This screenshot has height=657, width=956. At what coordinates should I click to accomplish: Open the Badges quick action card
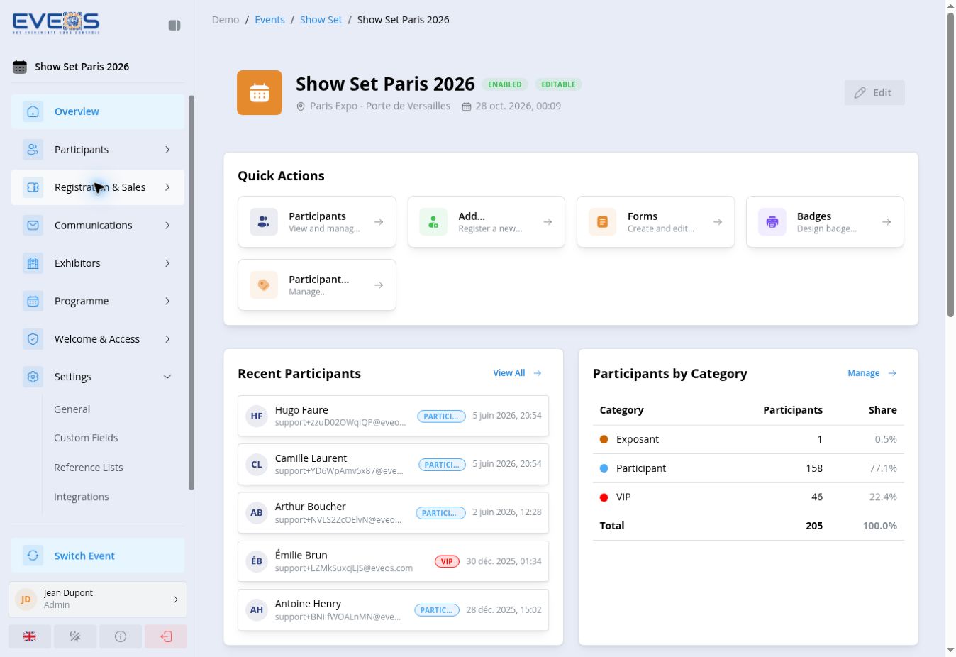click(x=826, y=222)
